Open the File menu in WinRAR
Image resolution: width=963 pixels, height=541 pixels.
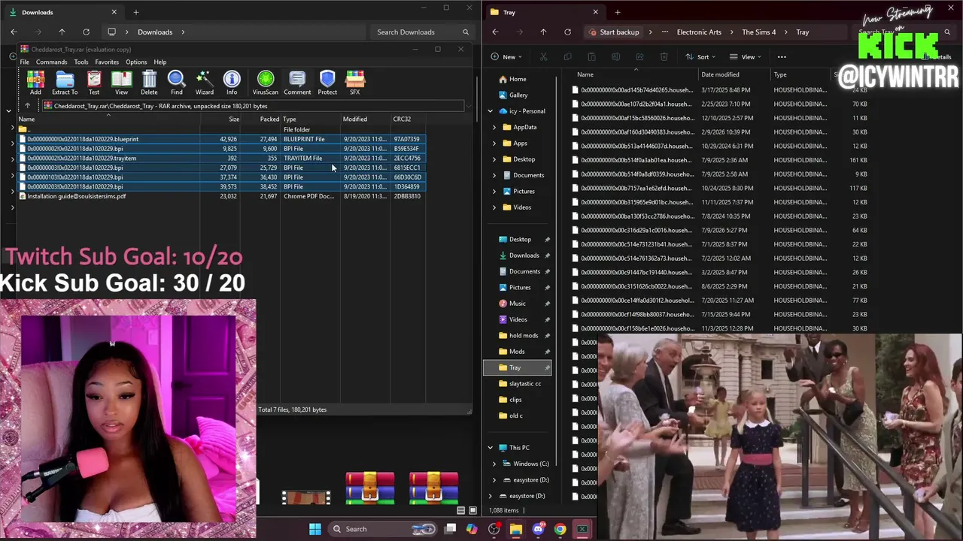(x=25, y=62)
